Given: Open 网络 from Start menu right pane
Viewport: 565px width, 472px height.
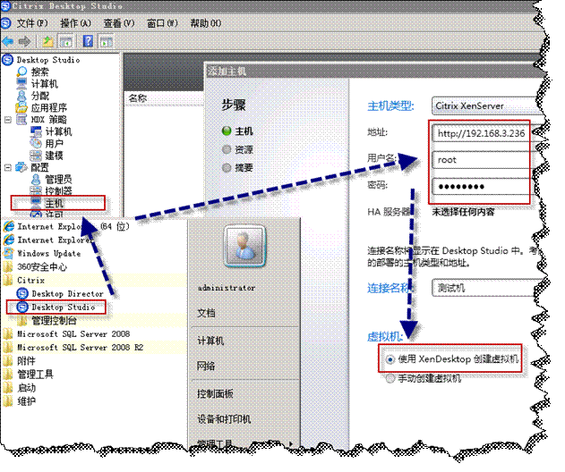Looking at the screenshot, I should click(206, 367).
